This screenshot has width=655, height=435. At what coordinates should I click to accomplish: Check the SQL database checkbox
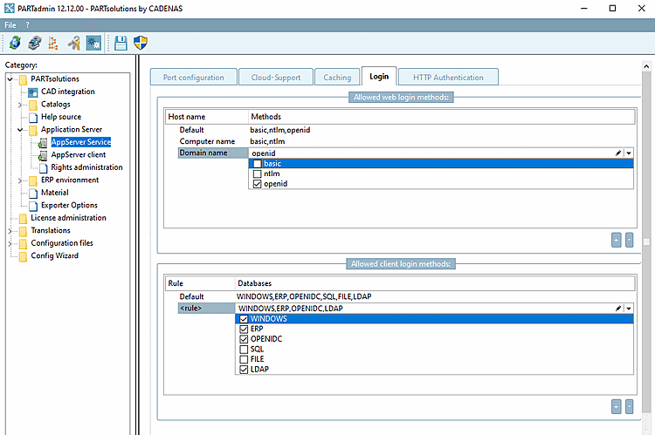pos(244,349)
